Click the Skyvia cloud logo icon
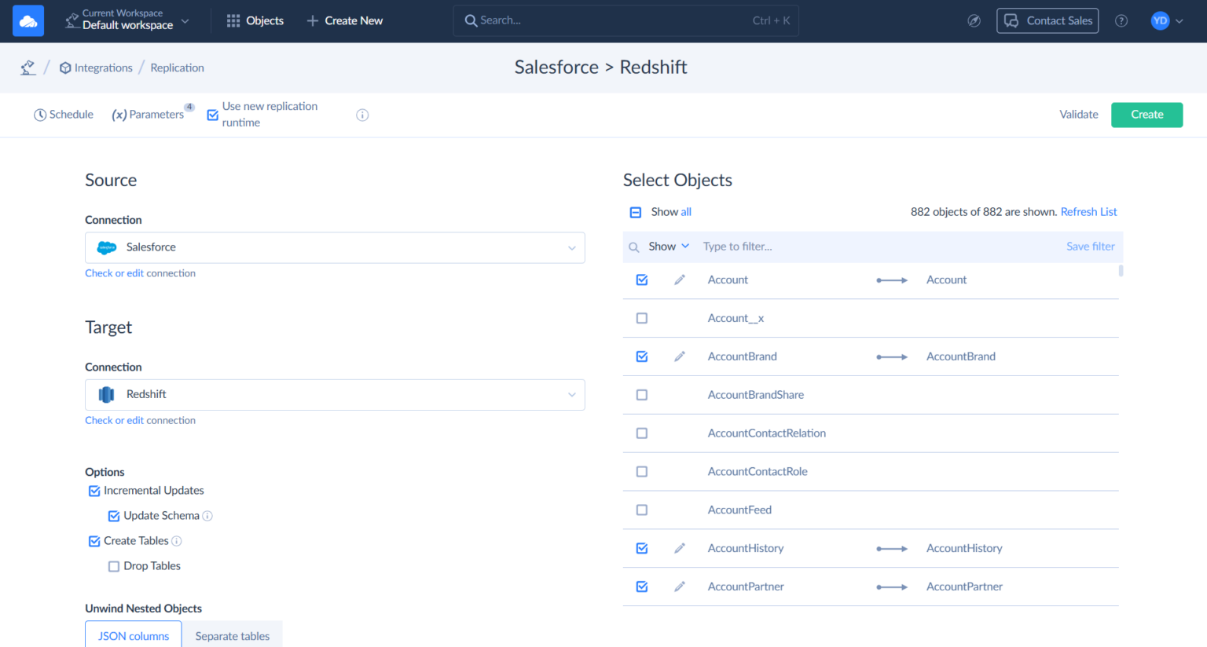The image size is (1207, 647). 28,21
